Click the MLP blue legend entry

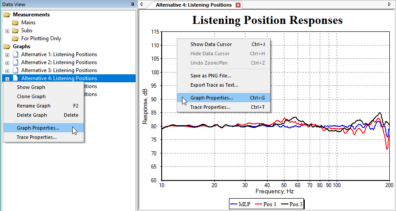pyautogui.click(x=240, y=204)
